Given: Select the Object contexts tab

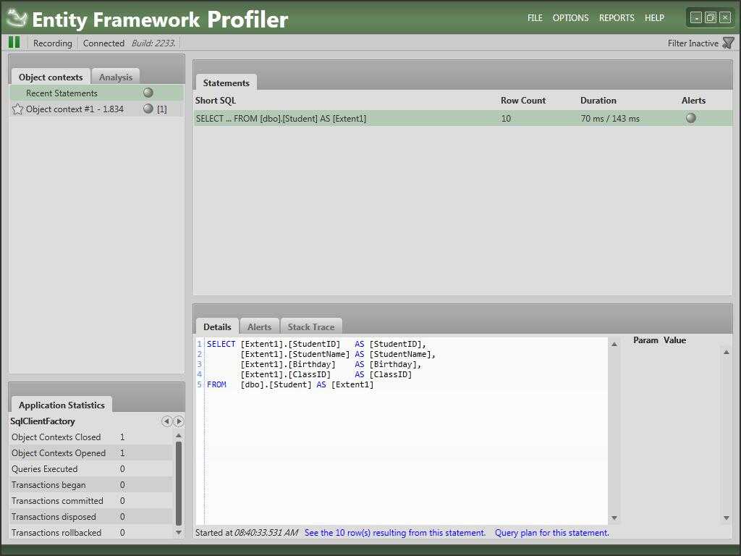Looking at the screenshot, I should point(51,77).
